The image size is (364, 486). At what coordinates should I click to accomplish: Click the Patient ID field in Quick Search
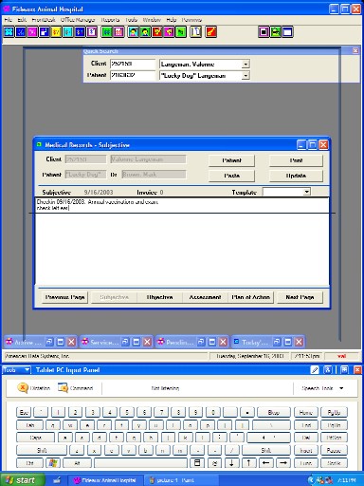[133, 75]
